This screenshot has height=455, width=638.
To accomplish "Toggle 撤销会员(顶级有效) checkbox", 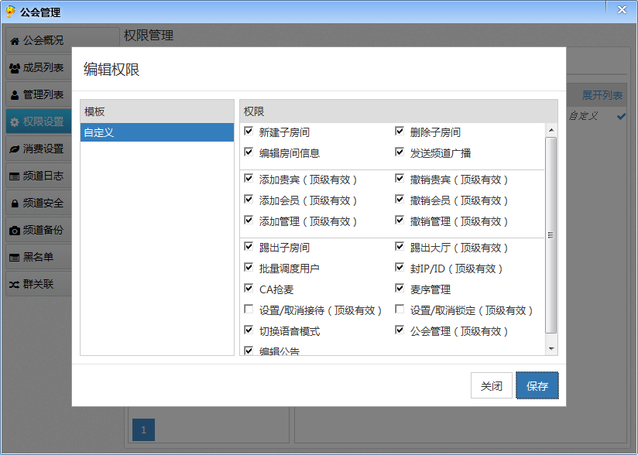I will tap(400, 199).
